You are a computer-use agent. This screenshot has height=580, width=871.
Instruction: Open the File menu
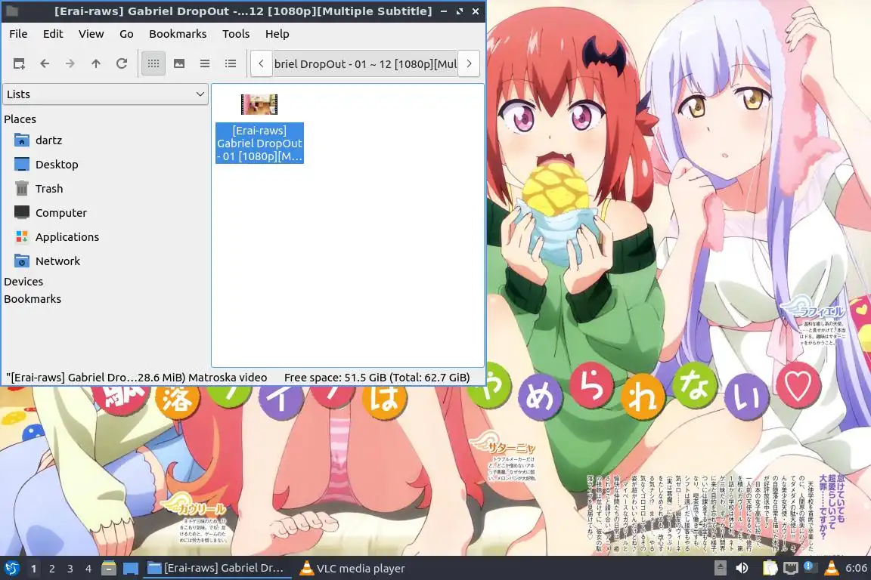click(18, 34)
